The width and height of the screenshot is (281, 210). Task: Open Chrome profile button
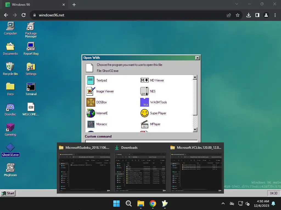pyautogui.click(x=266, y=15)
